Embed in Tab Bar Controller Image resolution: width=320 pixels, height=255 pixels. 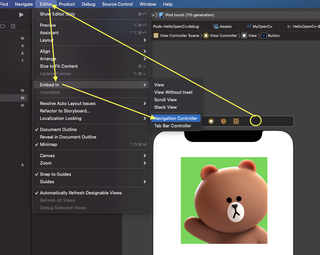[176, 126]
